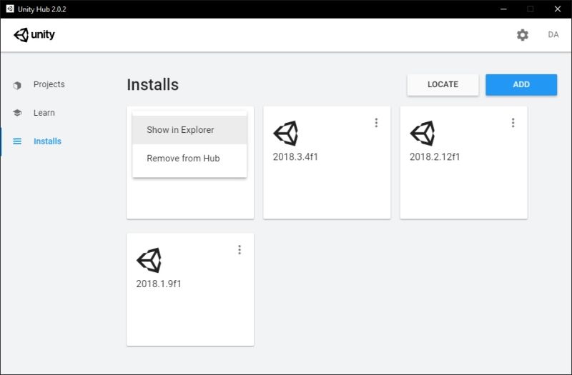The image size is (572, 375).
Task: Open the DA account menu
Action: (x=553, y=34)
